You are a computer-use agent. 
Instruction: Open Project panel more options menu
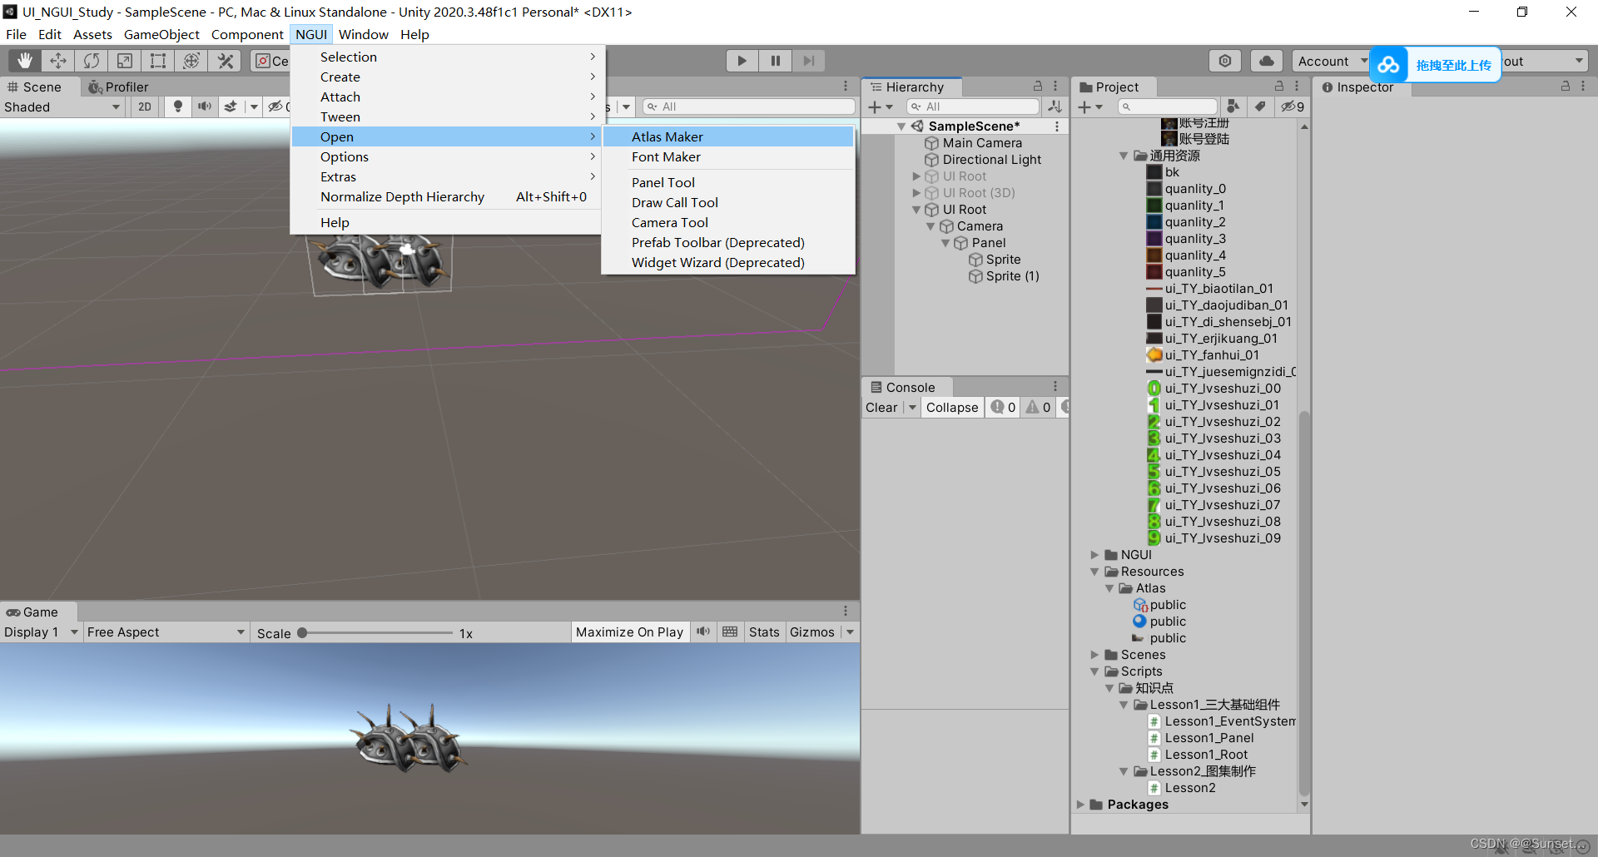point(1297,87)
